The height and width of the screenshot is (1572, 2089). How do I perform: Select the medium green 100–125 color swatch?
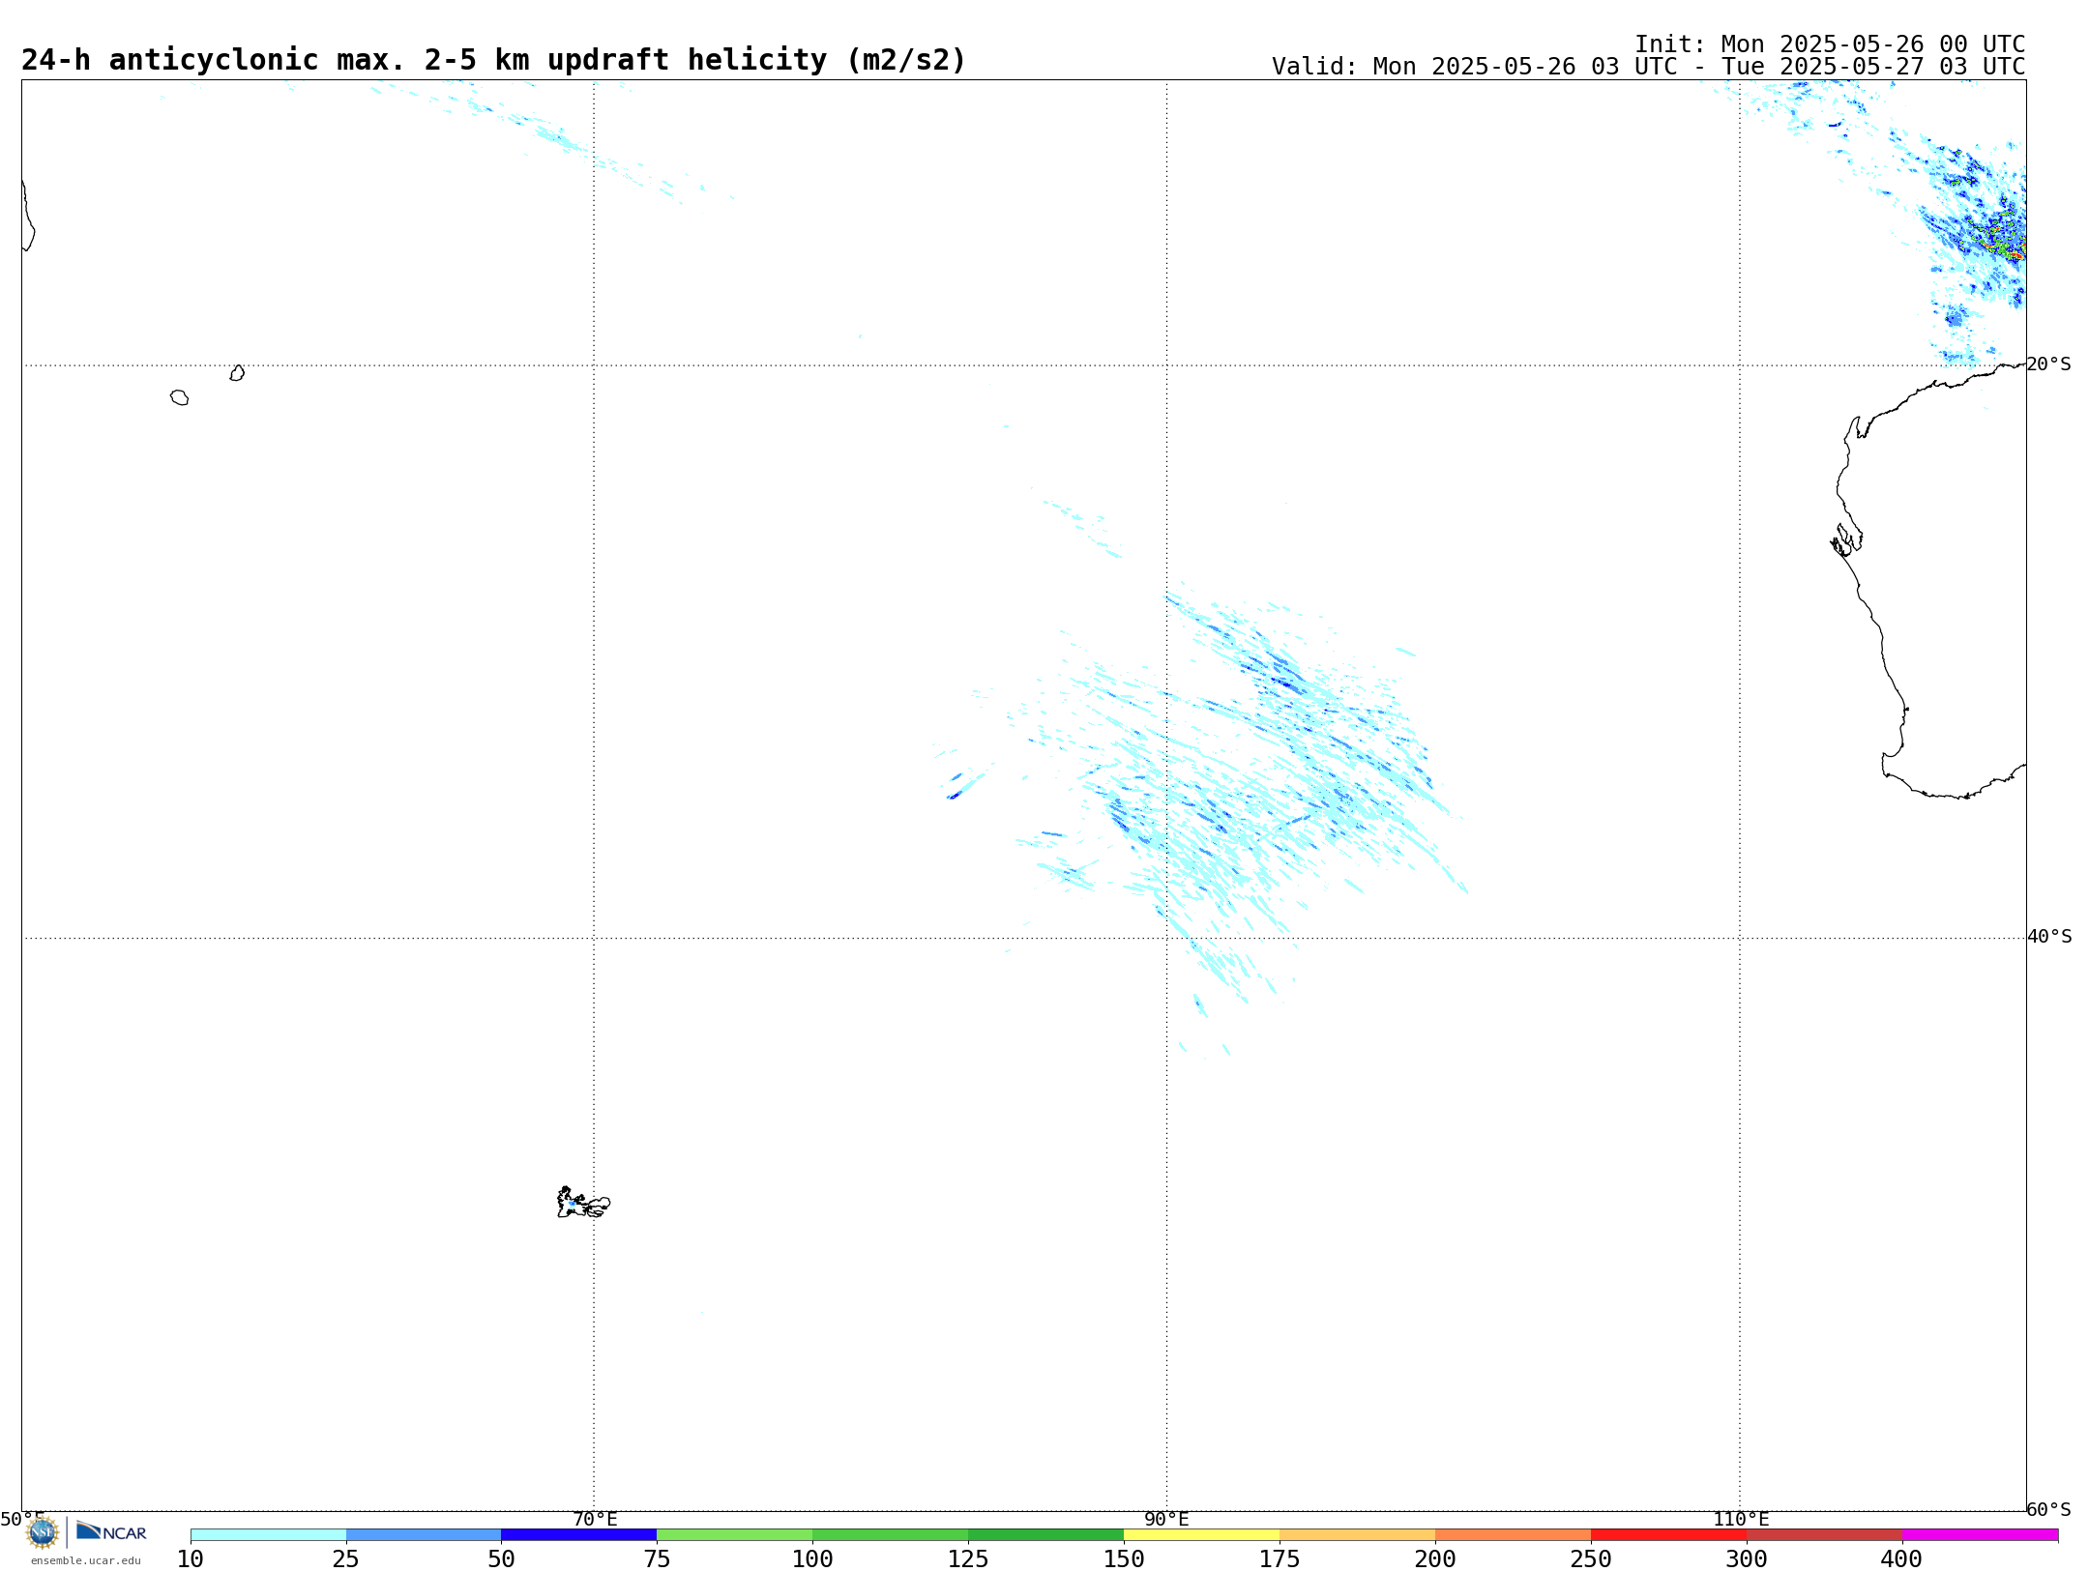pyautogui.click(x=890, y=1535)
